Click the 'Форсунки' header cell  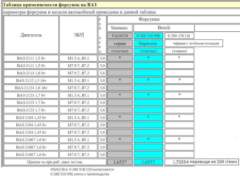click(173, 19)
